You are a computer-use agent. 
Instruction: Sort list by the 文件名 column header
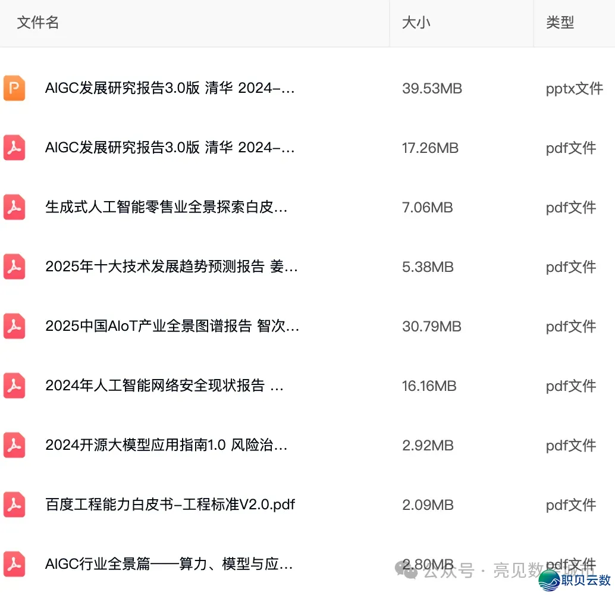[38, 23]
